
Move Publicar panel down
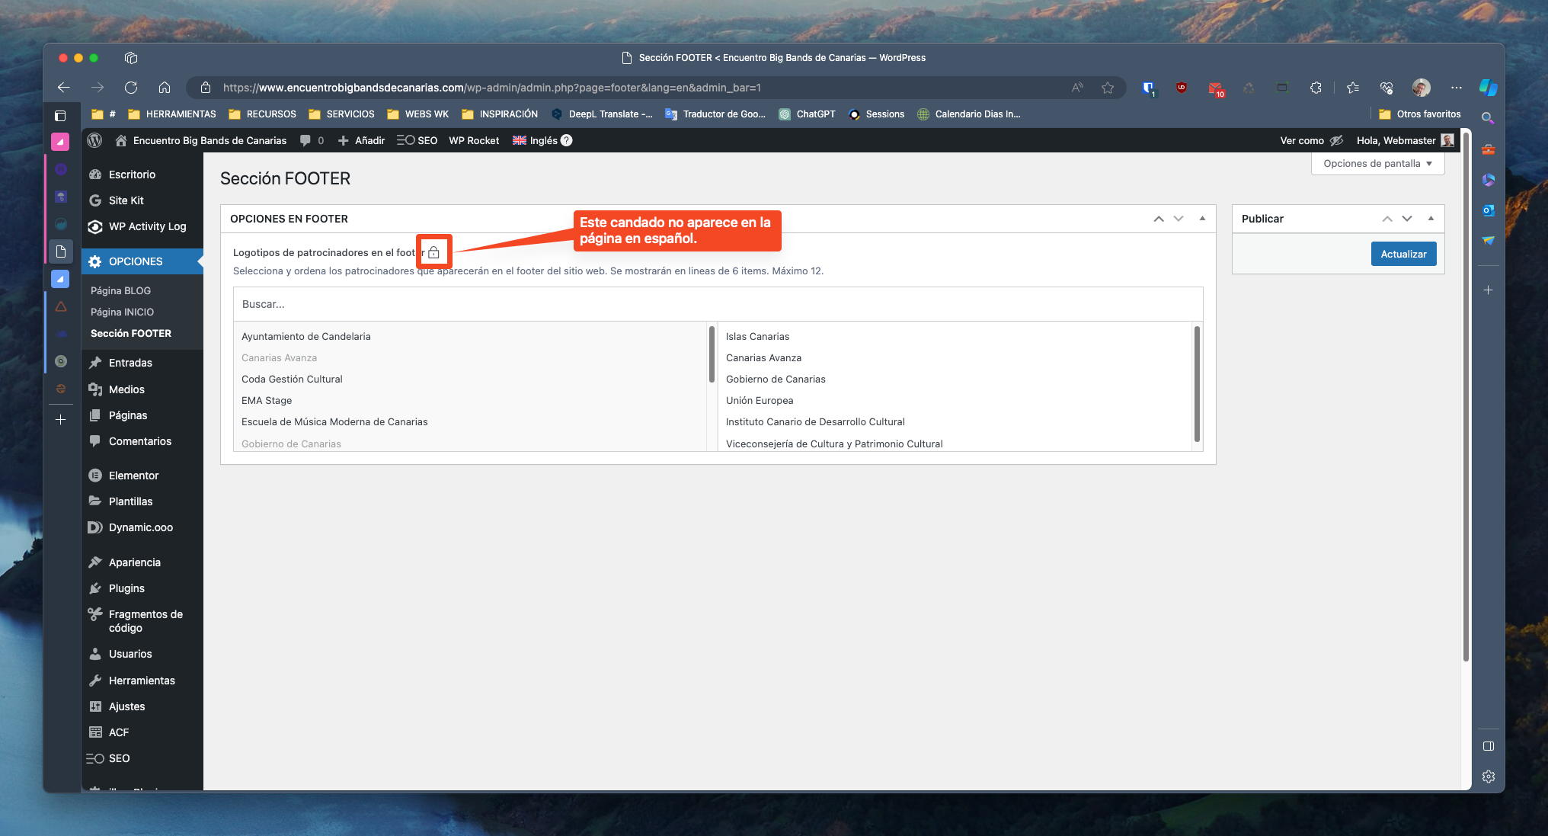click(x=1407, y=219)
